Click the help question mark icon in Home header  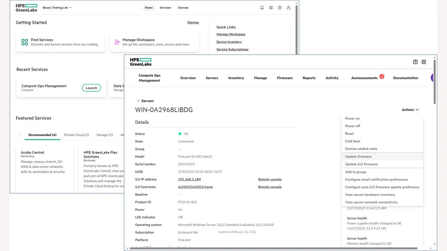click(x=280, y=8)
